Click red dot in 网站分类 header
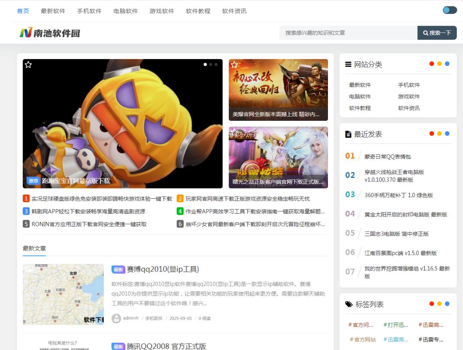The image size is (463, 350). tap(432, 64)
